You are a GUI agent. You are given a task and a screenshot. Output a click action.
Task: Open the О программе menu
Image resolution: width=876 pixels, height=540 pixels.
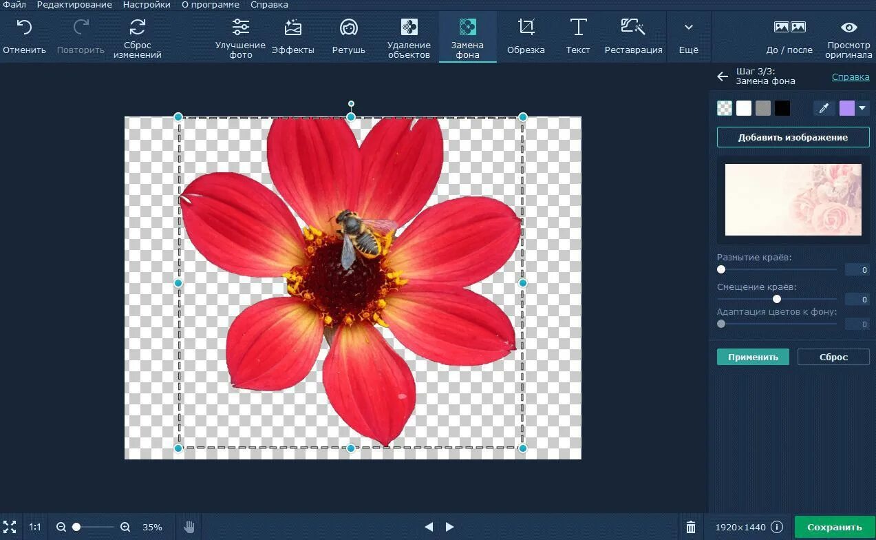[211, 5]
